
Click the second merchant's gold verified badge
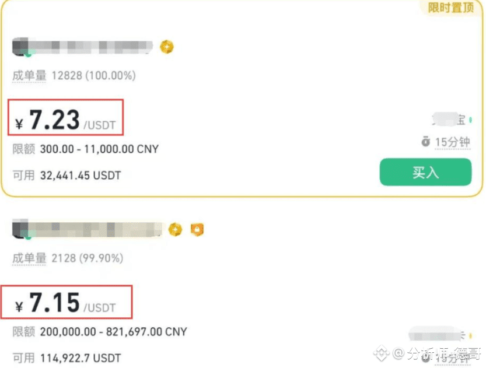click(x=175, y=230)
